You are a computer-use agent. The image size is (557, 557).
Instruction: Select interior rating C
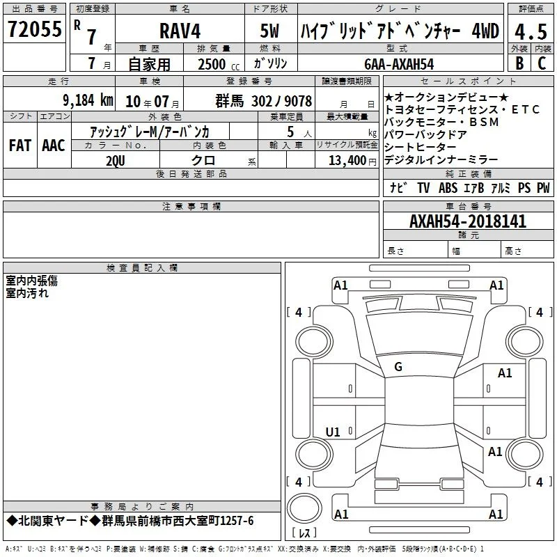tap(542, 63)
